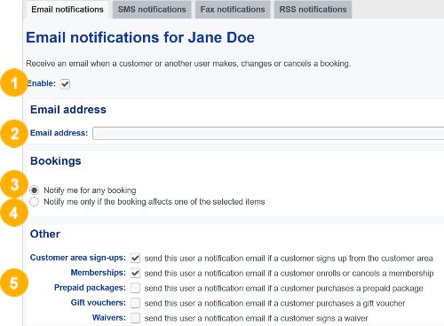Switch to the Email notifications tab

tap(67, 10)
